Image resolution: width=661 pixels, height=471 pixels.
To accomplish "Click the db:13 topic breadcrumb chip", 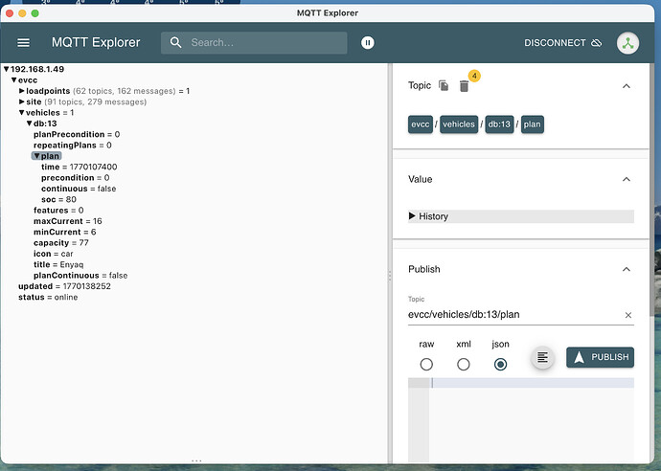I will (x=497, y=124).
